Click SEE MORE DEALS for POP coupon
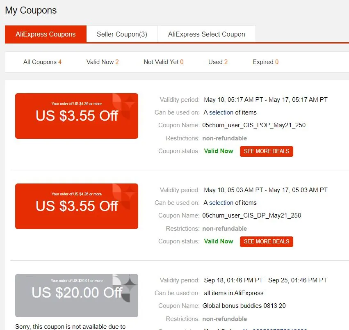The height and width of the screenshot is (330, 349). click(267, 151)
